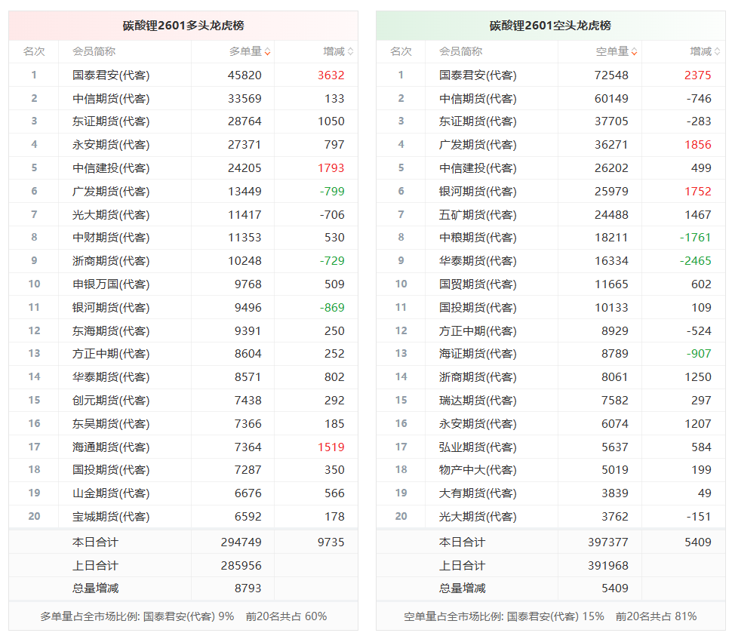
Task: Sort short table by 空单量 sort arrows
Action: (635, 52)
